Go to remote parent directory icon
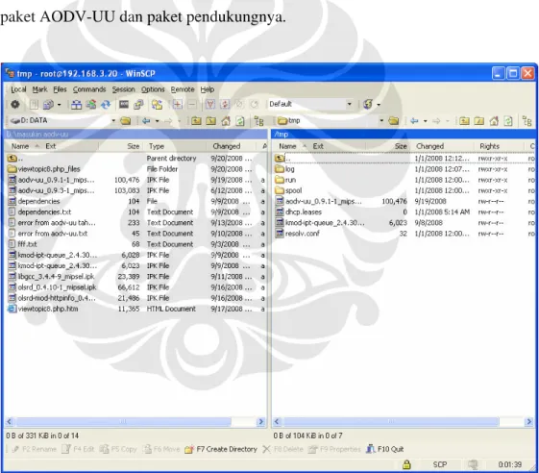539x473 pixels. [x=464, y=121]
